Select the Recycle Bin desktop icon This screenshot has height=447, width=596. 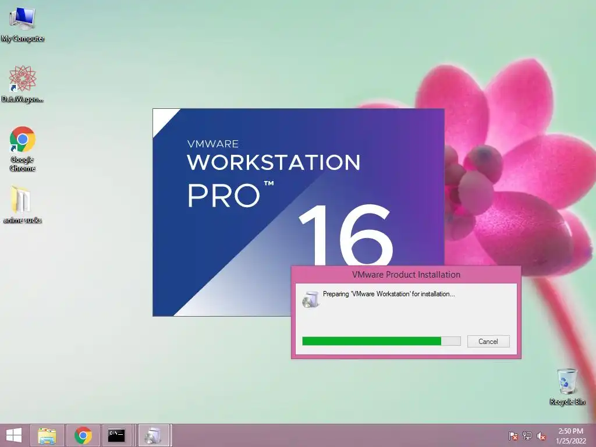click(567, 386)
